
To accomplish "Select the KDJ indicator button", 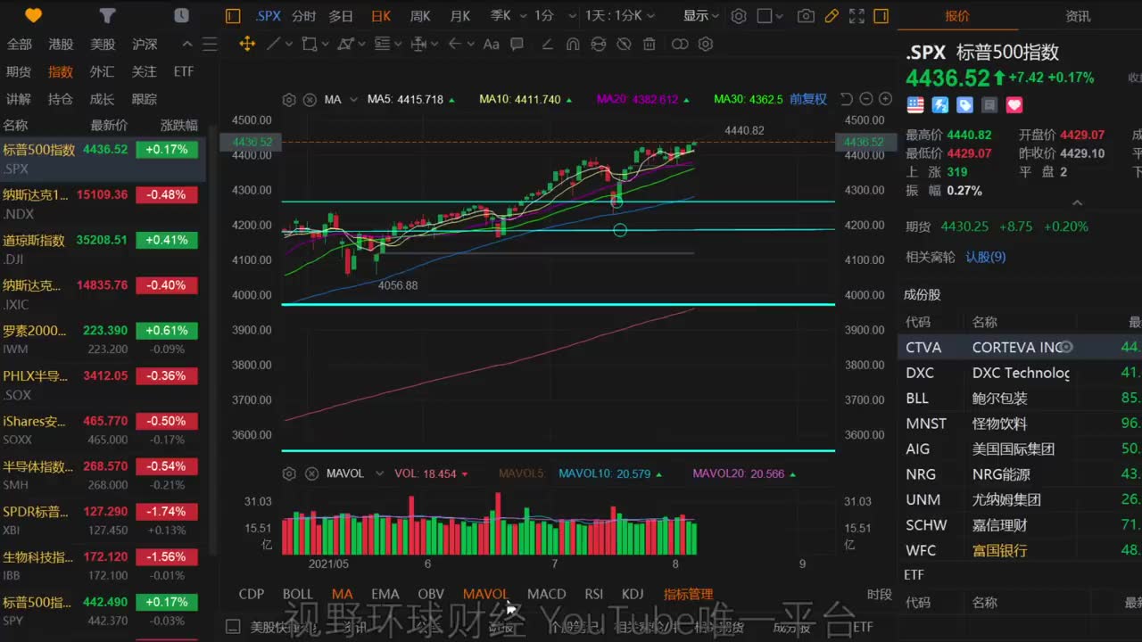I will click(633, 594).
